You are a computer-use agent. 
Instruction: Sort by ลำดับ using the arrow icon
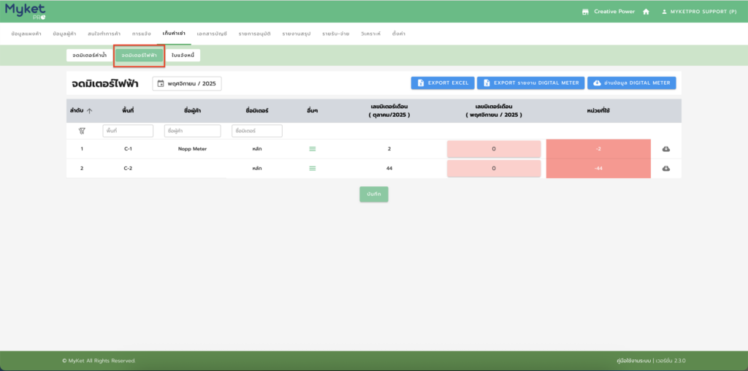[89, 111]
